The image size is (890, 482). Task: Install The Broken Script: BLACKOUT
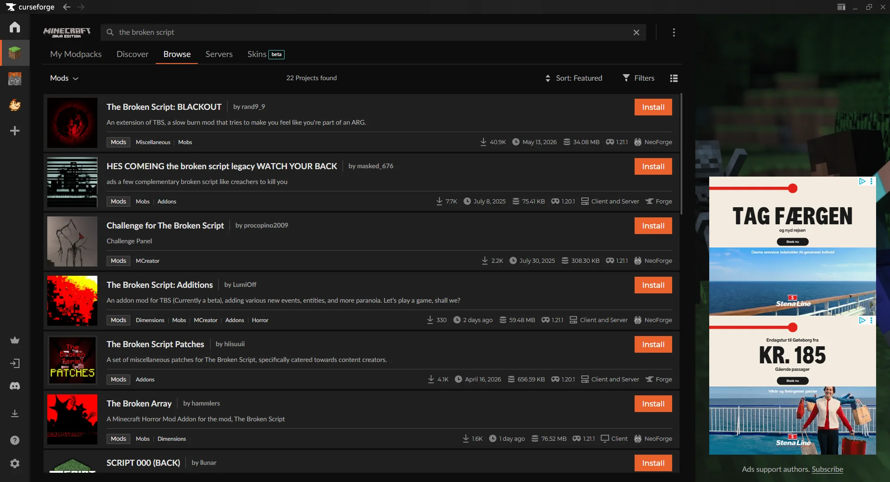click(x=653, y=107)
